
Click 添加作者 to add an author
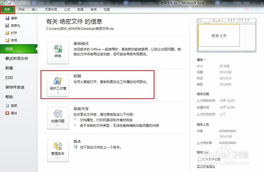(x=225, y=136)
